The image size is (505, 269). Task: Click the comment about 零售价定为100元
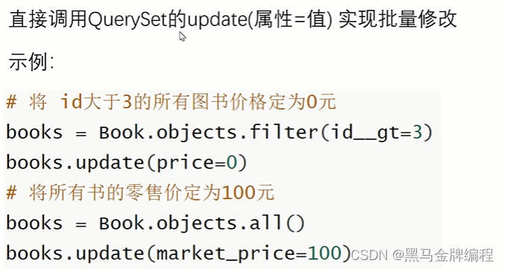point(140,193)
